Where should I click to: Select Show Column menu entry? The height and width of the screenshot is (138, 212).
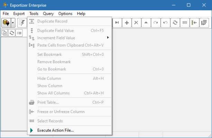tap(70, 86)
